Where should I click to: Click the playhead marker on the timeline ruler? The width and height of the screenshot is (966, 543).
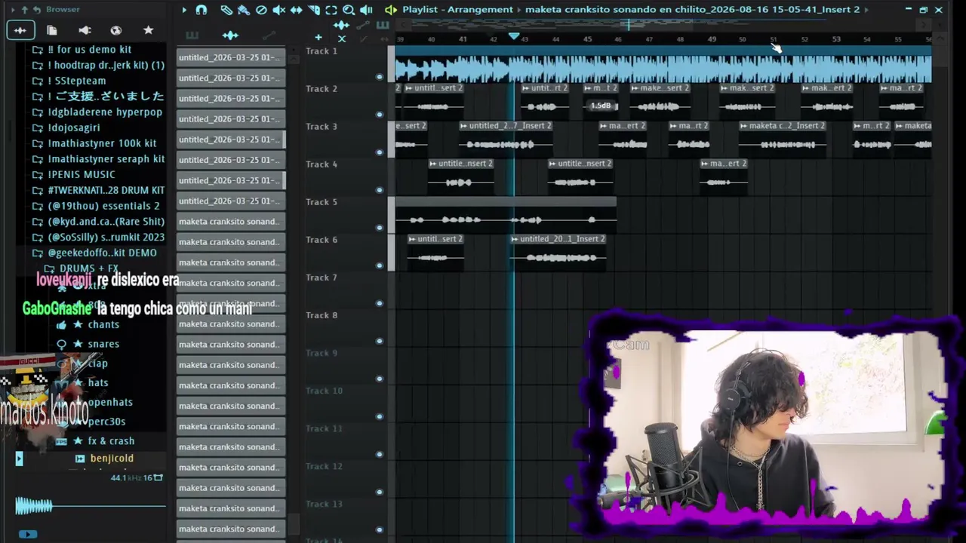tap(514, 36)
